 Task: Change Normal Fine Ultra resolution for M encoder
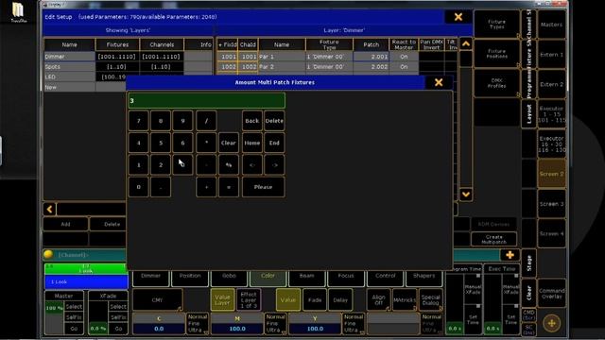[275, 323]
